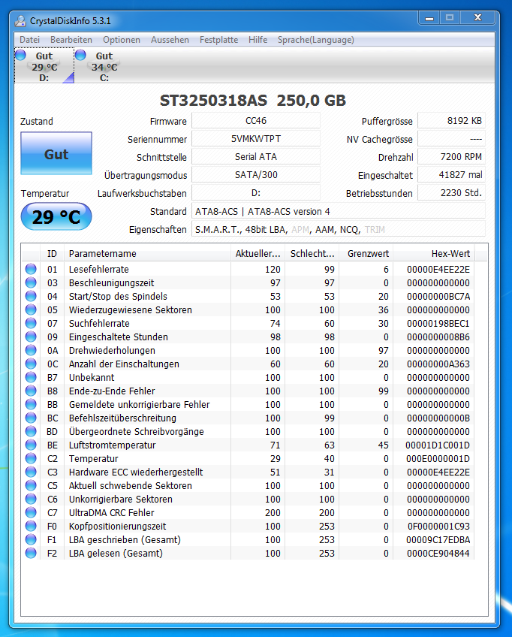Viewport: 512px width, 637px height.
Task: Click the status orb for Aktuell schwebende Sektoren
Action: 31,485
